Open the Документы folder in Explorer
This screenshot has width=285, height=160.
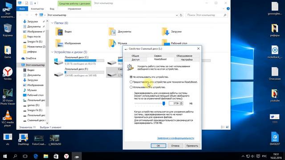coord(120,32)
